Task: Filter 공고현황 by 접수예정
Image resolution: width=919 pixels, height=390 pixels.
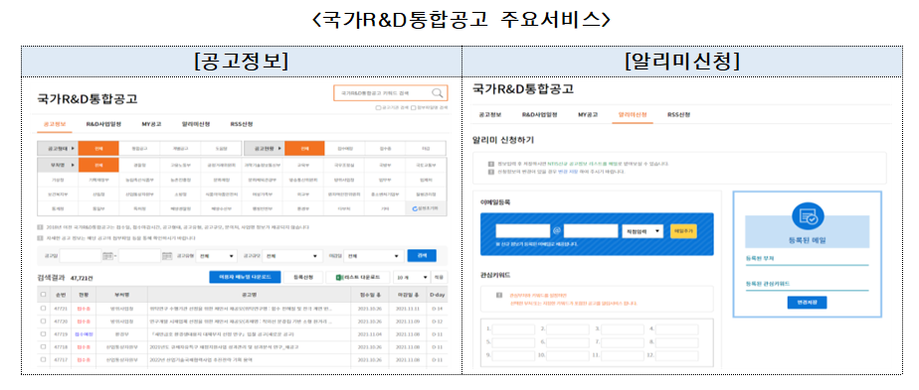Action: pos(345,149)
